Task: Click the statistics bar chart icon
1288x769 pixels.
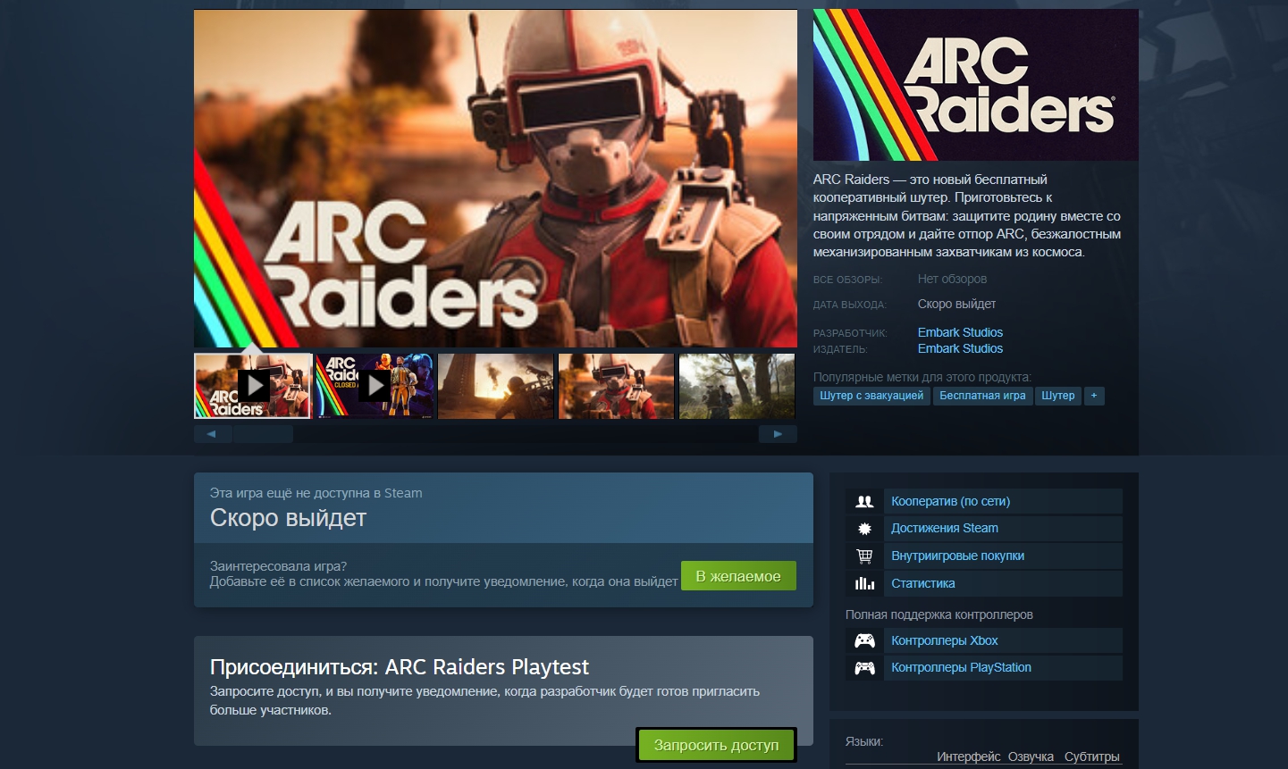Action: tap(864, 583)
